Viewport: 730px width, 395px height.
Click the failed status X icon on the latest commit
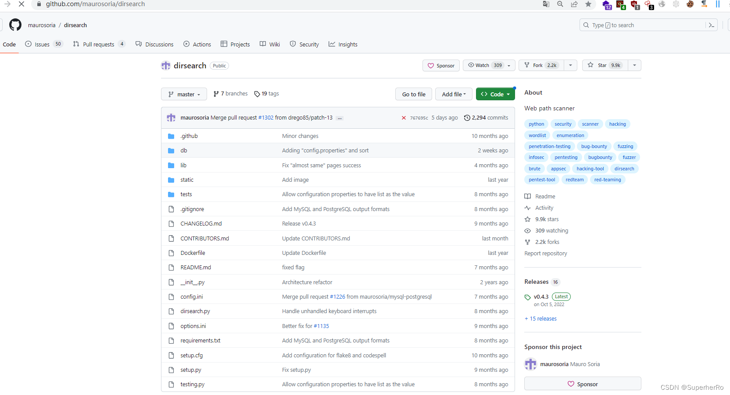(404, 118)
